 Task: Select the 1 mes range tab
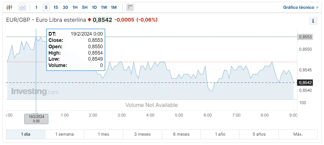click(104, 134)
